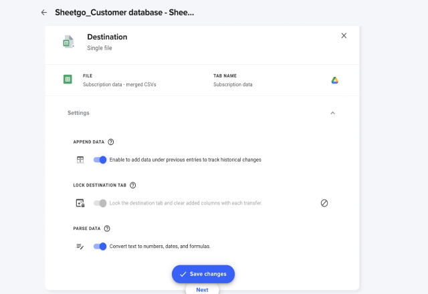The height and width of the screenshot is (294, 428).
Task: Click the Save changes button
Action: click(x=203, y=274)
